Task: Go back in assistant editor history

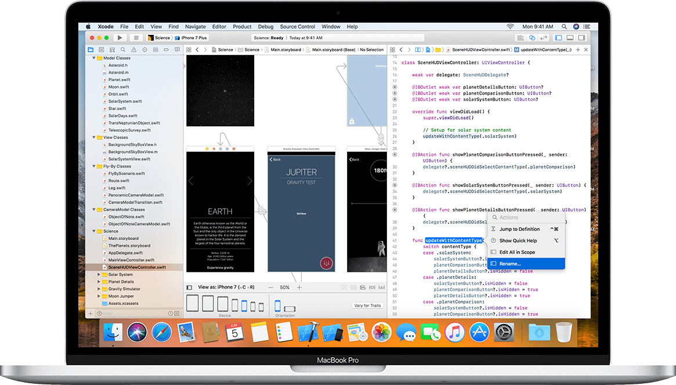Action: (x=401, y=50)
